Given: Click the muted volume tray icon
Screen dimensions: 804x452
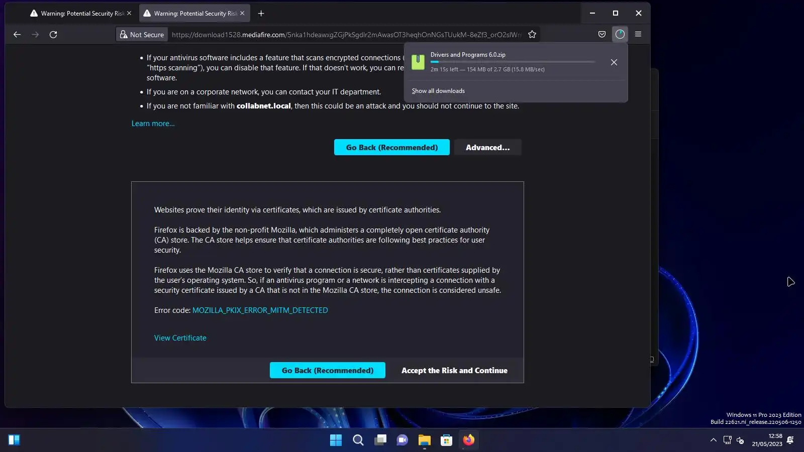Looking at the screenshot, I should (x=740, y=440).
